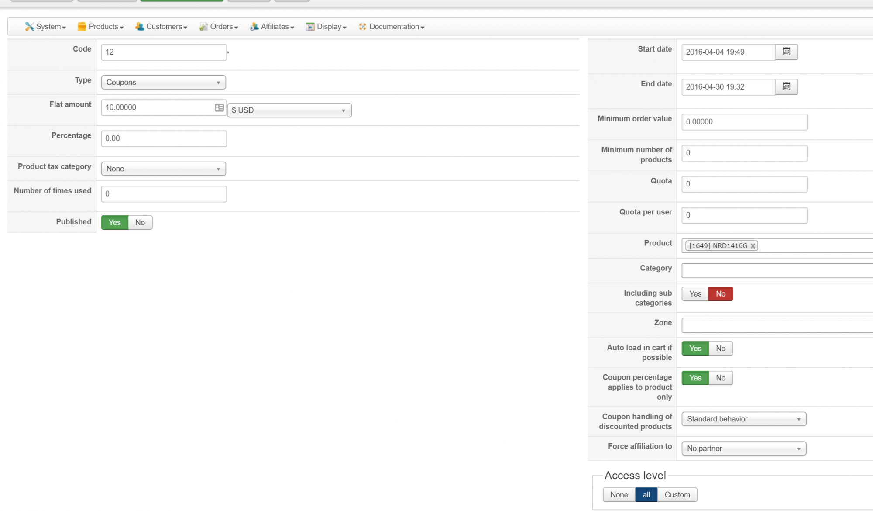Image resolution: width=873 pixels, height=511 pixels.
Task: Open the Type Coupons dropdown
Action: (163, 83)
